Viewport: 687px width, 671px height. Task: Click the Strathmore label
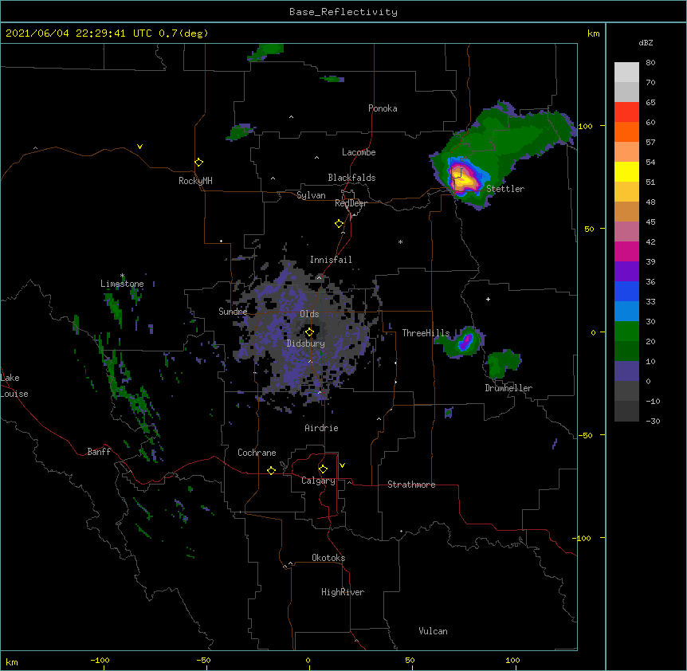pos(411,485)
